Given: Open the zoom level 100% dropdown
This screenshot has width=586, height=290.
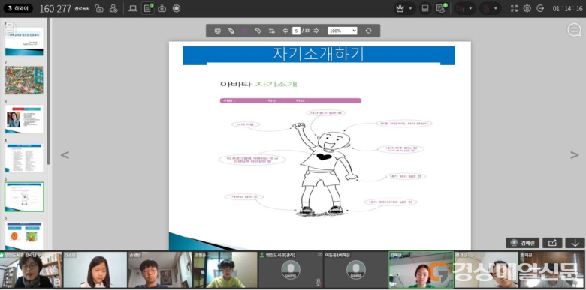Looking at the screenshot, I should point(343,31).
